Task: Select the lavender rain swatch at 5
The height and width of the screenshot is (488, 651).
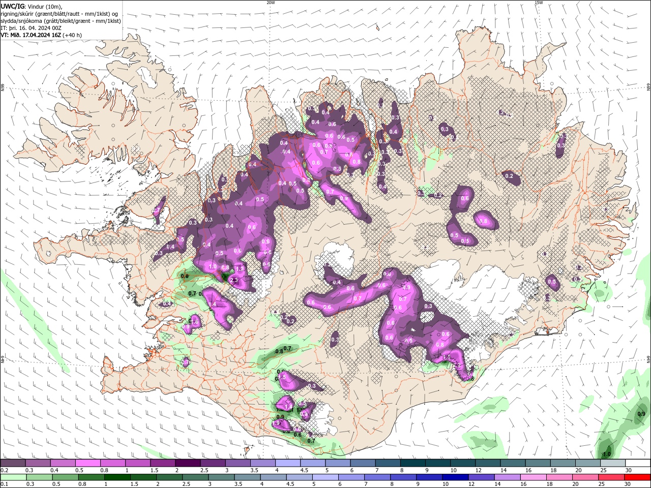Action: [x=325, y=477]
